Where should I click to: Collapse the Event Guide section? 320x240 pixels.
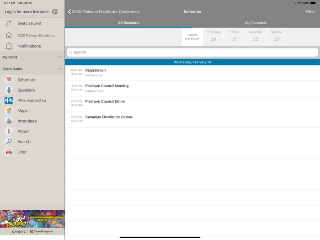pyautogui.click(x=32, y=69)
